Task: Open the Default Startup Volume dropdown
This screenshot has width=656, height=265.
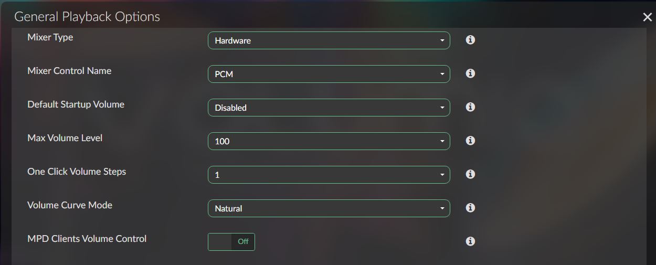Action: click(329, 108)
